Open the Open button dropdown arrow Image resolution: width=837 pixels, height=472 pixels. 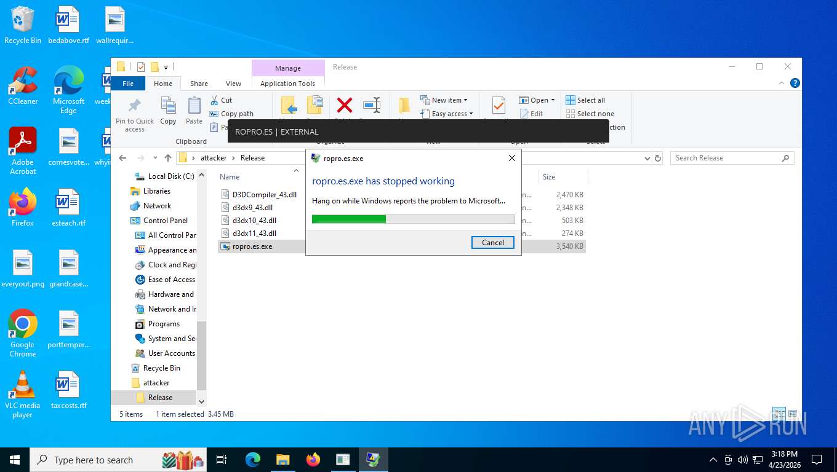pyautogui.click(x=553, y=100)
